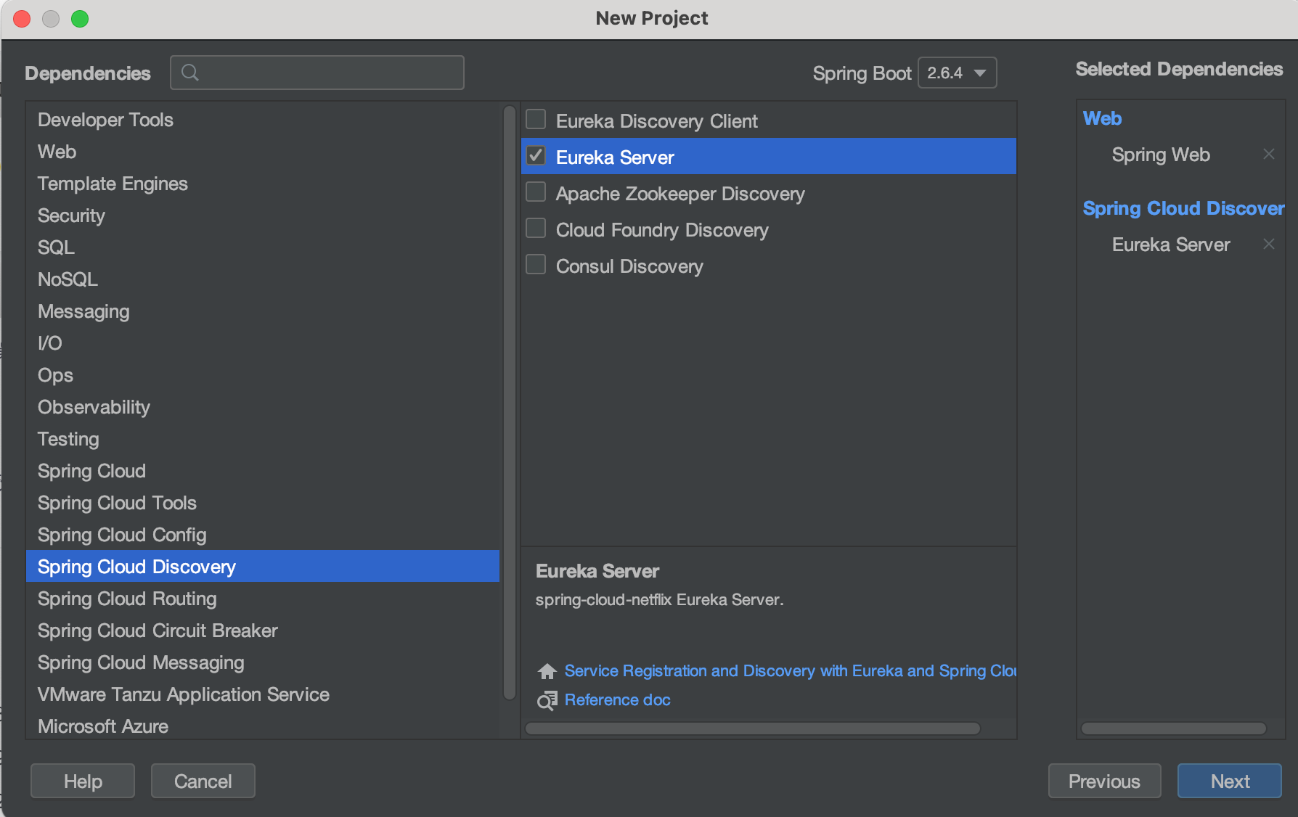This screenshot has width=1298, height=817.
Task: Focus the Dependencies search field
Action: 317,73
